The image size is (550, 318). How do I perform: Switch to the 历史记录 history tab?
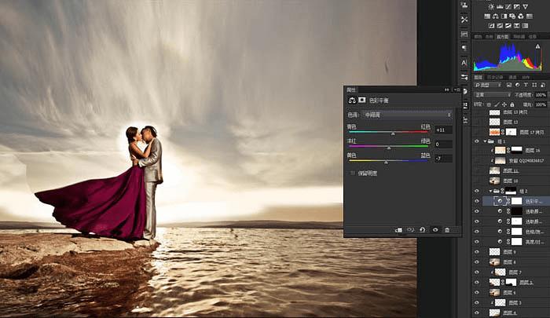pyautogui.click(x=495, y=77)
